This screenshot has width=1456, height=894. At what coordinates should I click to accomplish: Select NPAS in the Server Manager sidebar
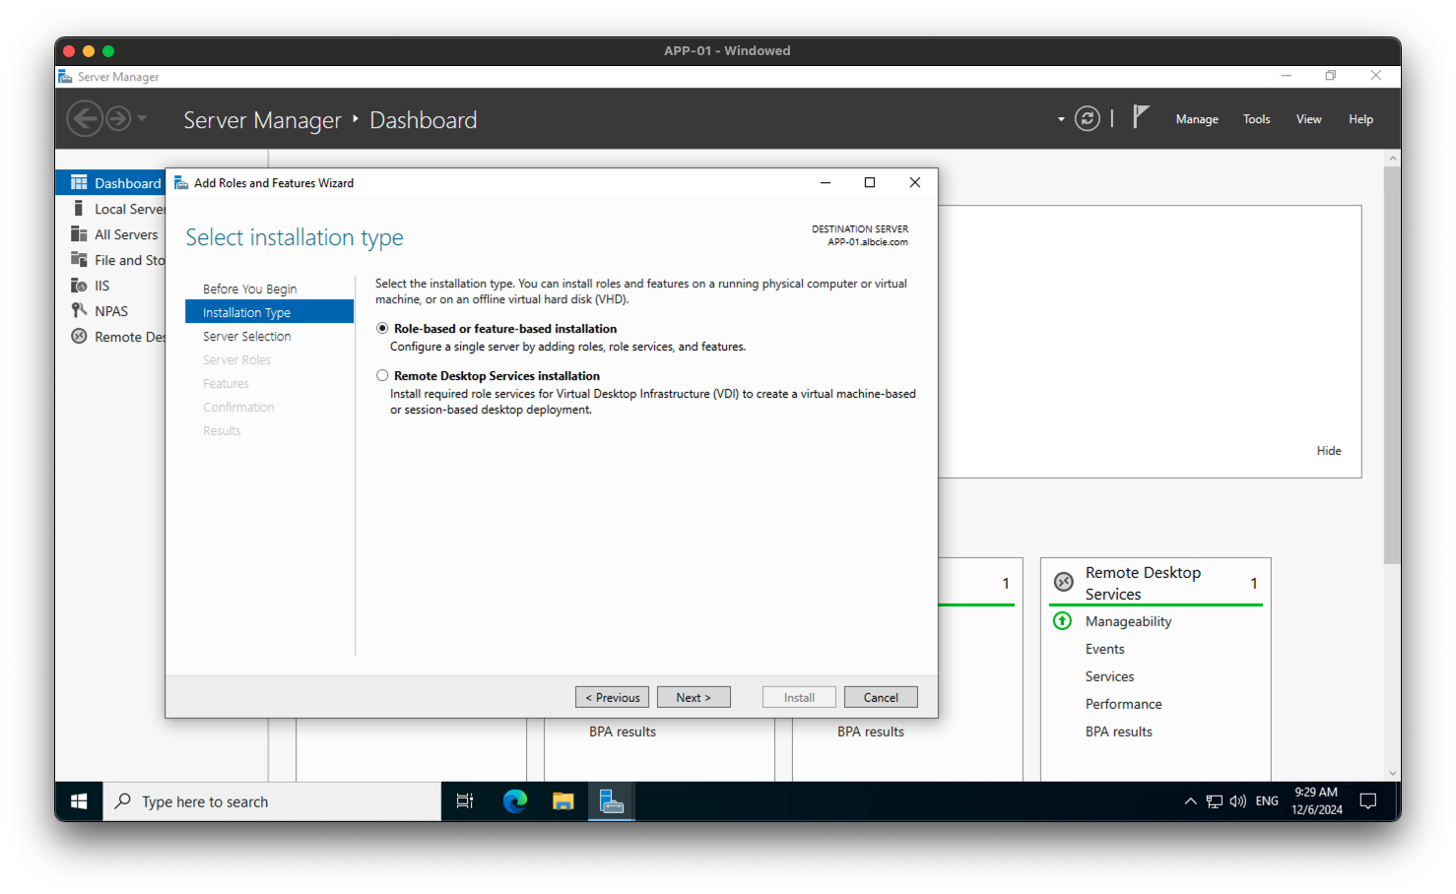click(110, 310)
